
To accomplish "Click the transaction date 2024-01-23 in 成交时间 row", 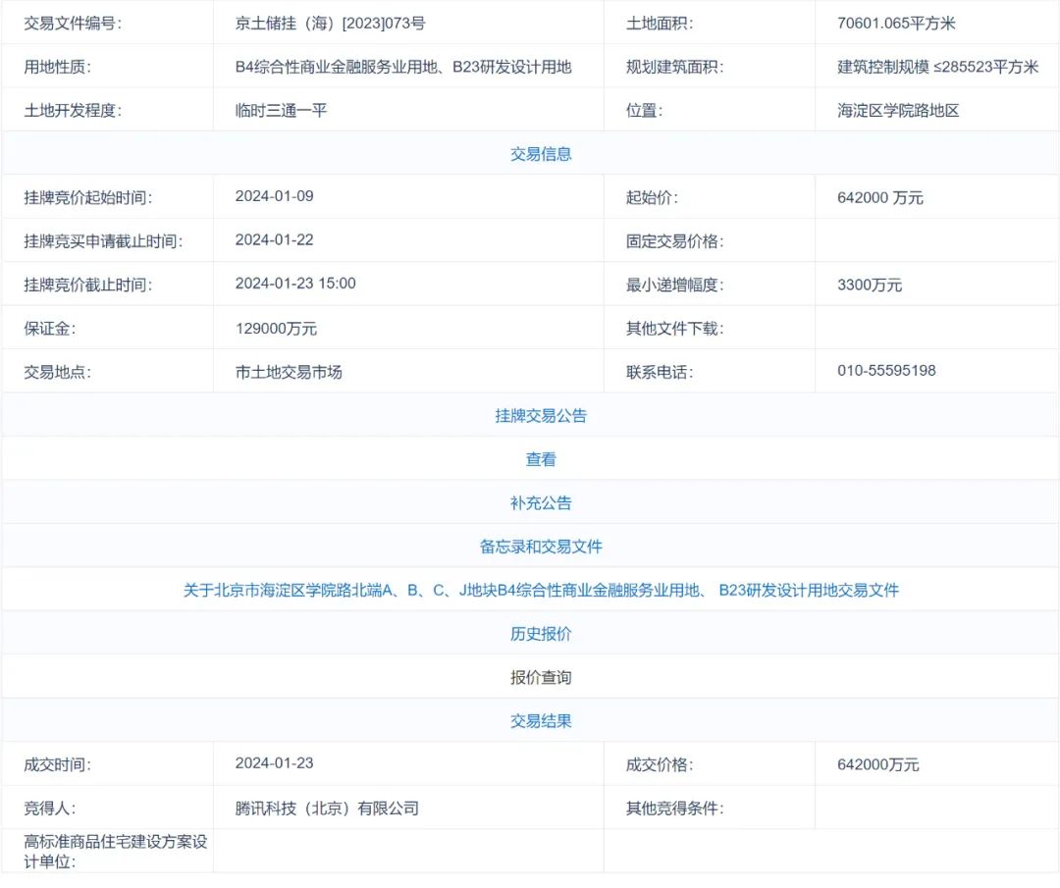I will tap(275, 763).
